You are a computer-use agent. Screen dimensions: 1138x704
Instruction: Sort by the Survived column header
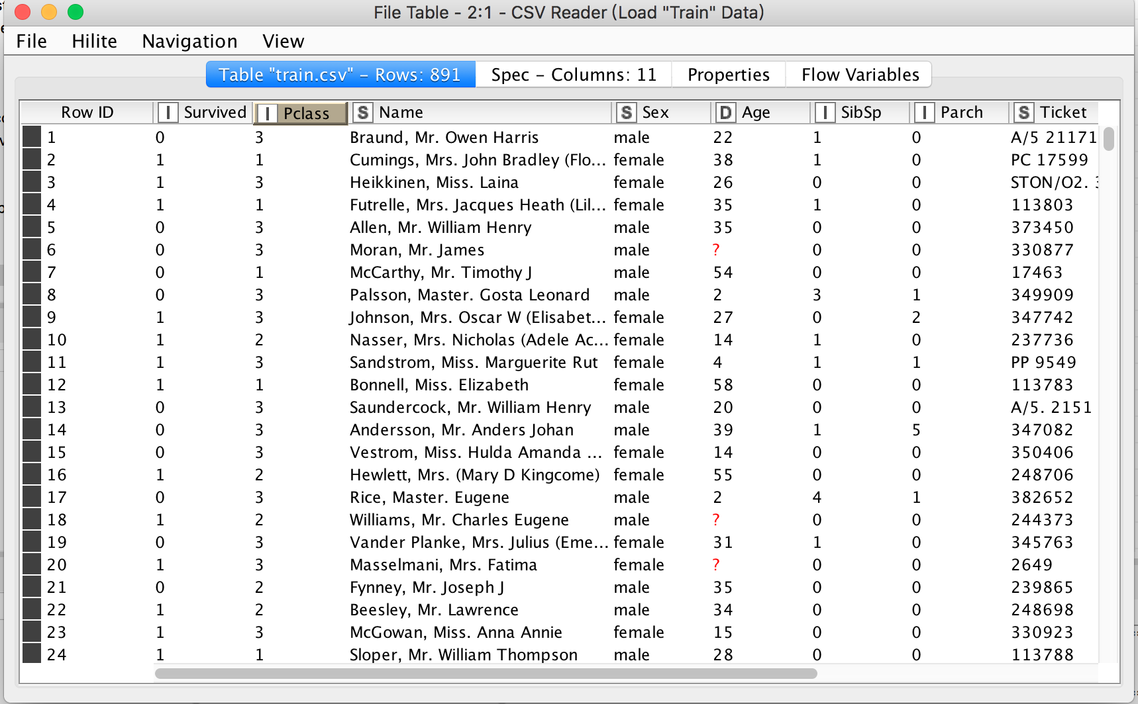(204, 112)
